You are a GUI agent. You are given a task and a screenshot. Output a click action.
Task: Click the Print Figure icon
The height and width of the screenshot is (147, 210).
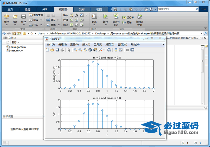click(62, 50)
